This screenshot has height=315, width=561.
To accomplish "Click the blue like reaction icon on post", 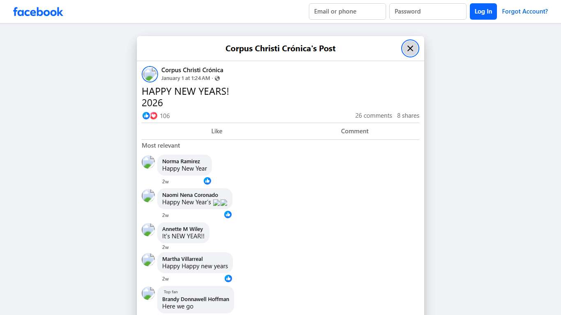I will [146, 116].
